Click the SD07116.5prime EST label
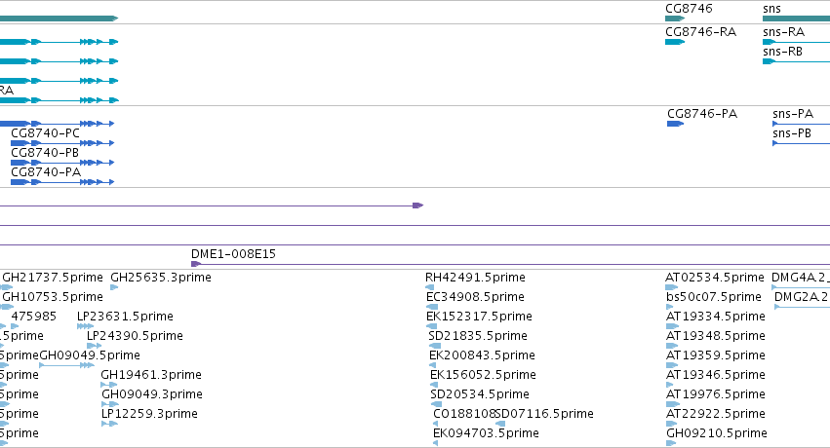Screen dimensions: 830x448 [x=544, y=414]
